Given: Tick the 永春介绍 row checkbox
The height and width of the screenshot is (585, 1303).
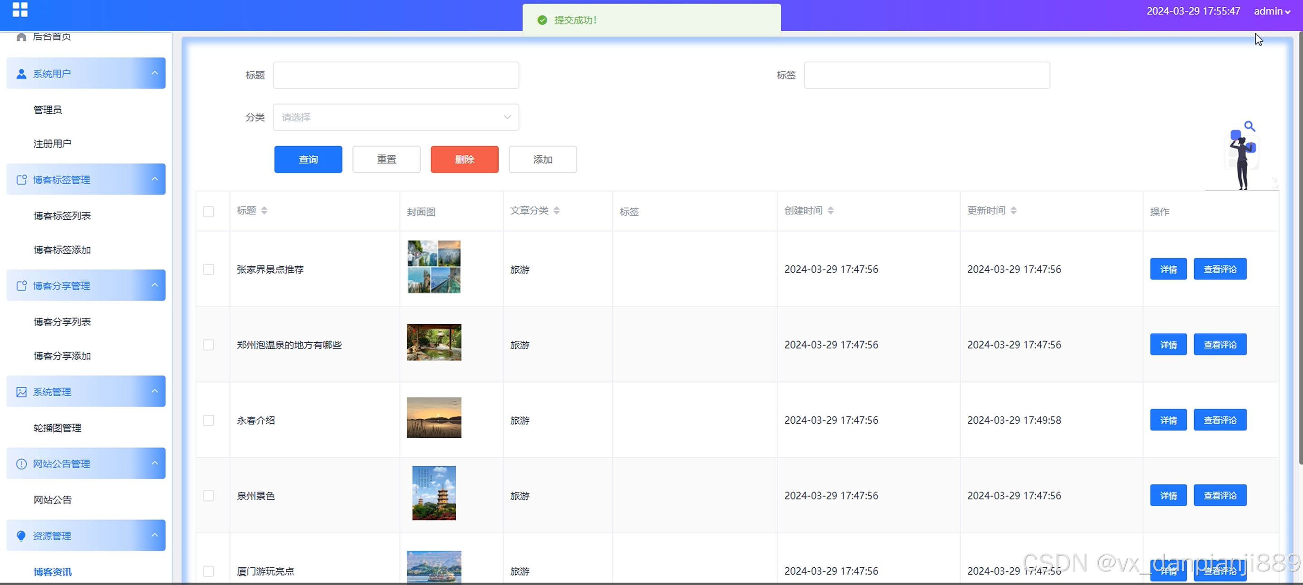Looking at the screenshot, I should [x=208, y=420].
